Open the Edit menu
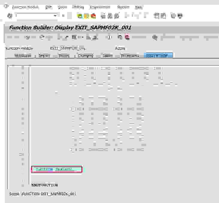This screenshot has width=219, height=203. 49,7
